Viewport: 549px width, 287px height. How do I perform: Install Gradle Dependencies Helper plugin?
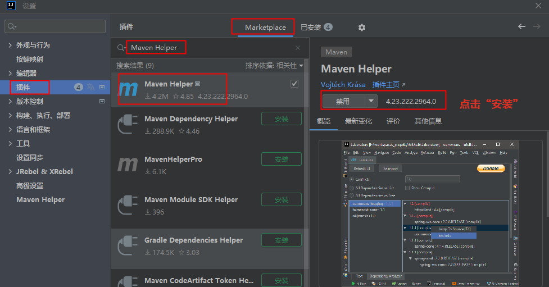(282, 240)
